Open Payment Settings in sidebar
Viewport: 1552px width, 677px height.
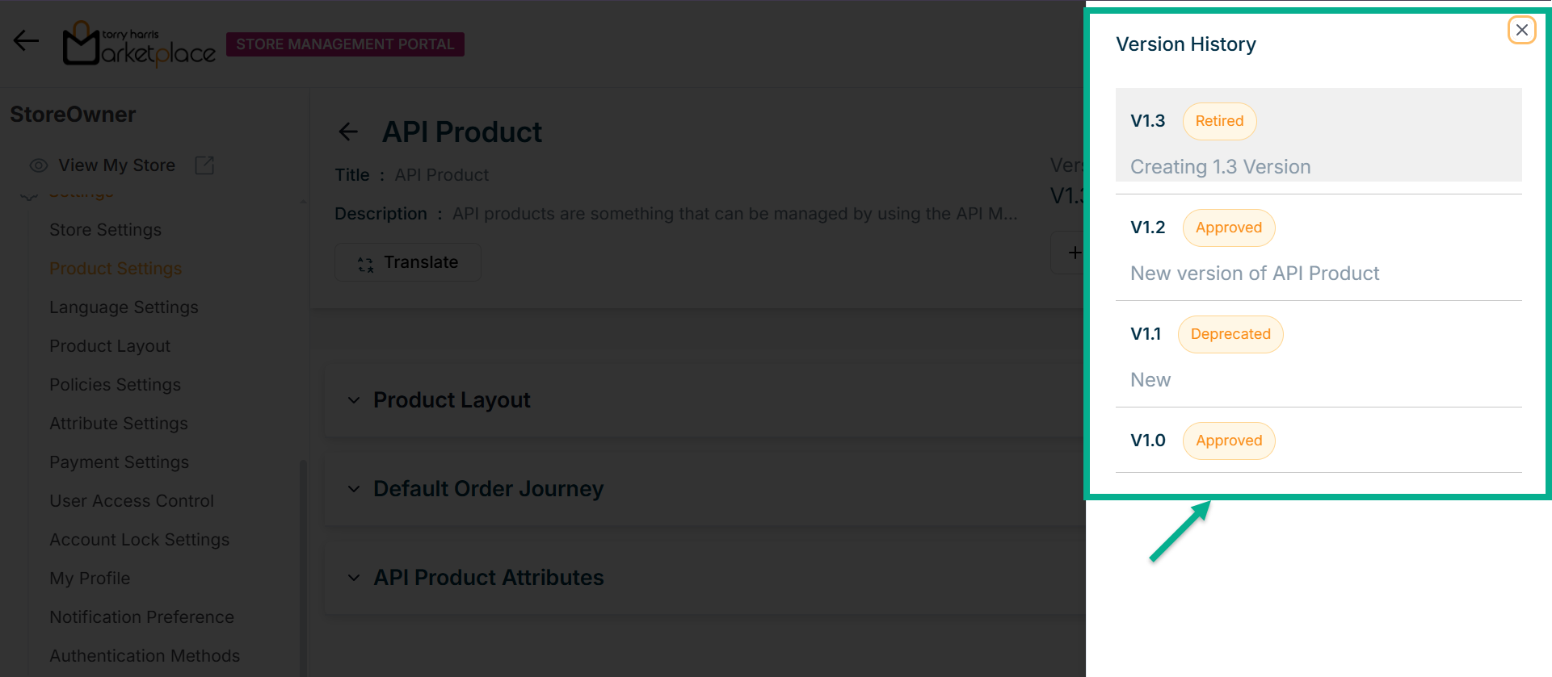tap(119, 462)
